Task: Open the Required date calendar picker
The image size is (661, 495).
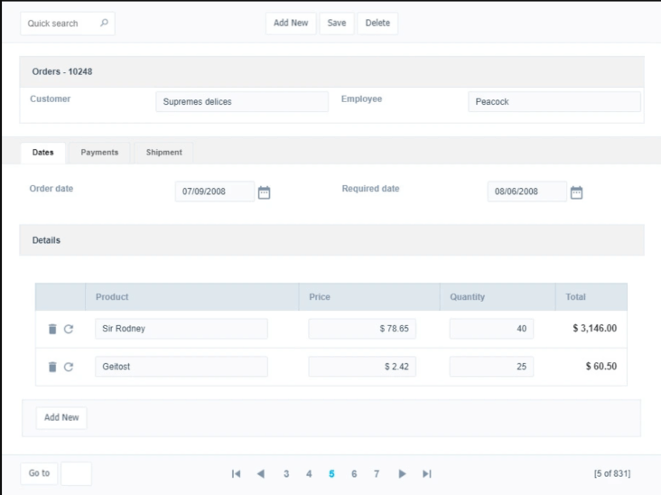Action: pos(576,192)
